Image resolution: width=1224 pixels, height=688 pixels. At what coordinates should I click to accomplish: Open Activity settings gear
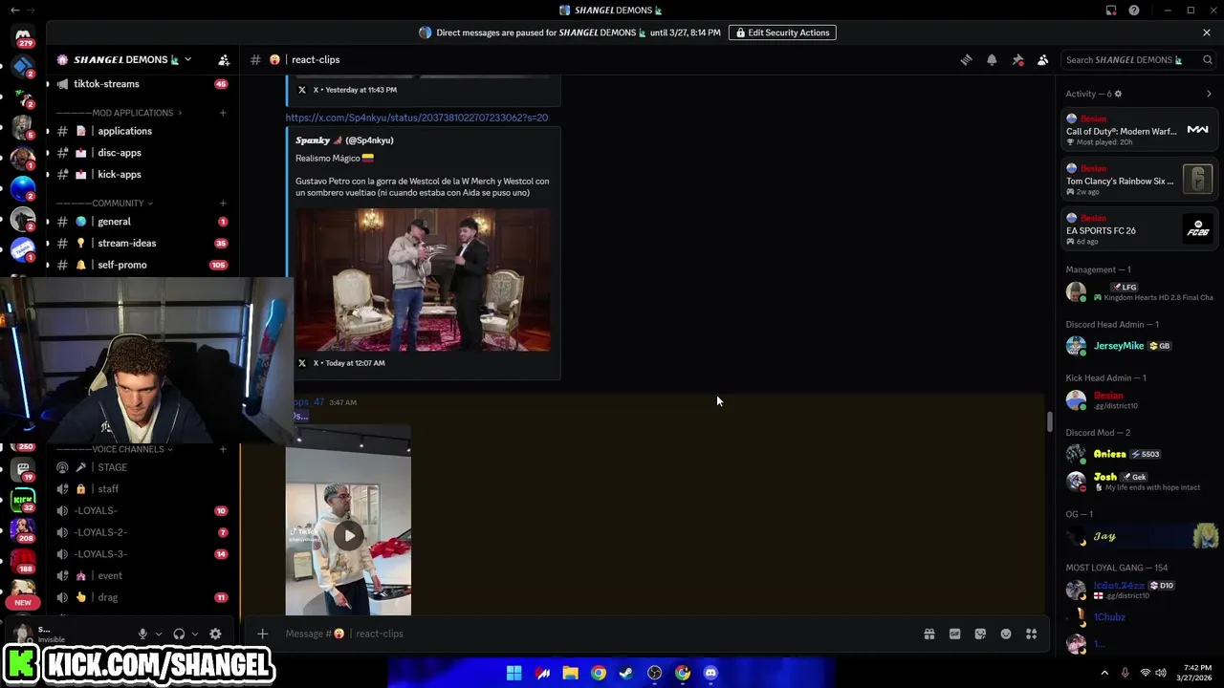tap(1118, 94)
